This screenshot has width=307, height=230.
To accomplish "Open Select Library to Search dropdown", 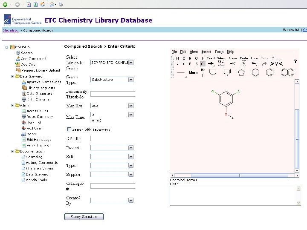I will 131,63.
